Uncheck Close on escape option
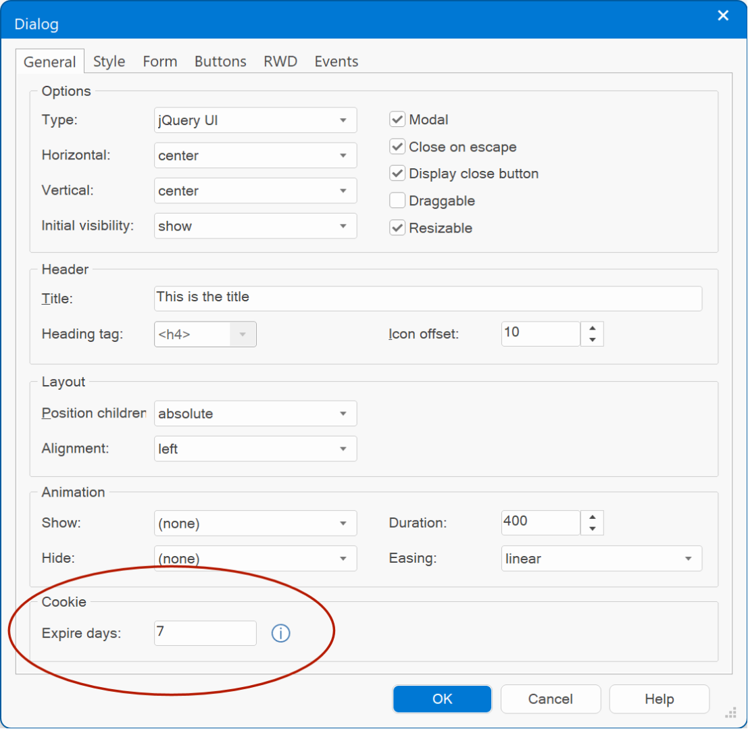Image resolution: width=748 pixels, height=729 pixels. click(397, 147)
